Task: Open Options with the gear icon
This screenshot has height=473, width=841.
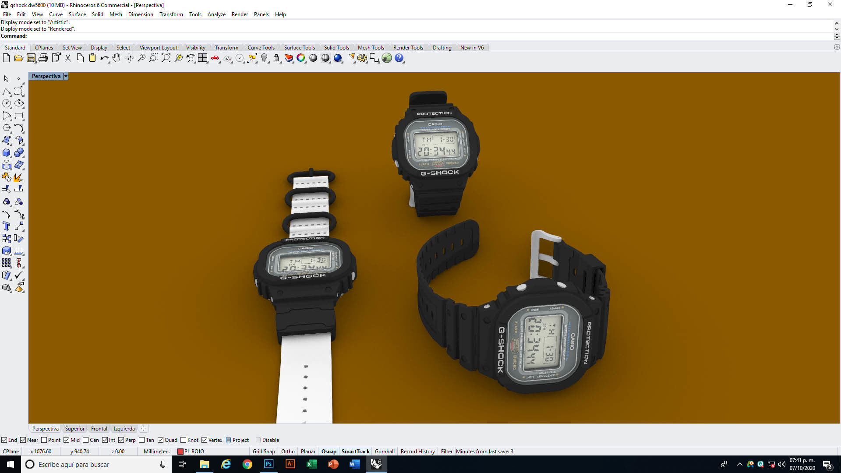Action: (x=362, y=58)
